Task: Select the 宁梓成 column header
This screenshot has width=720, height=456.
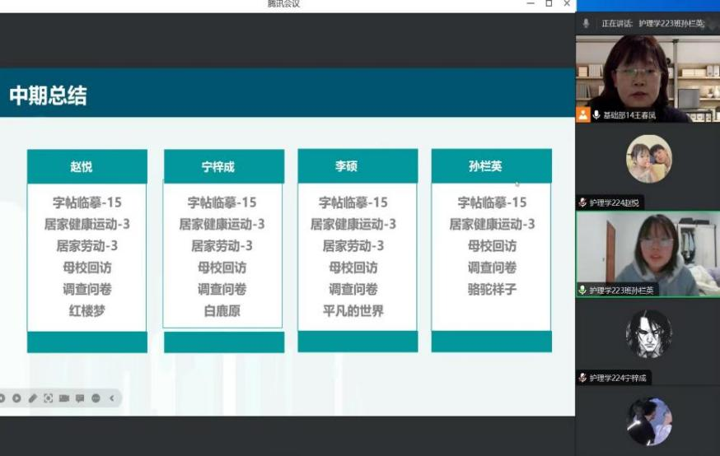Action: click(223, 167)
